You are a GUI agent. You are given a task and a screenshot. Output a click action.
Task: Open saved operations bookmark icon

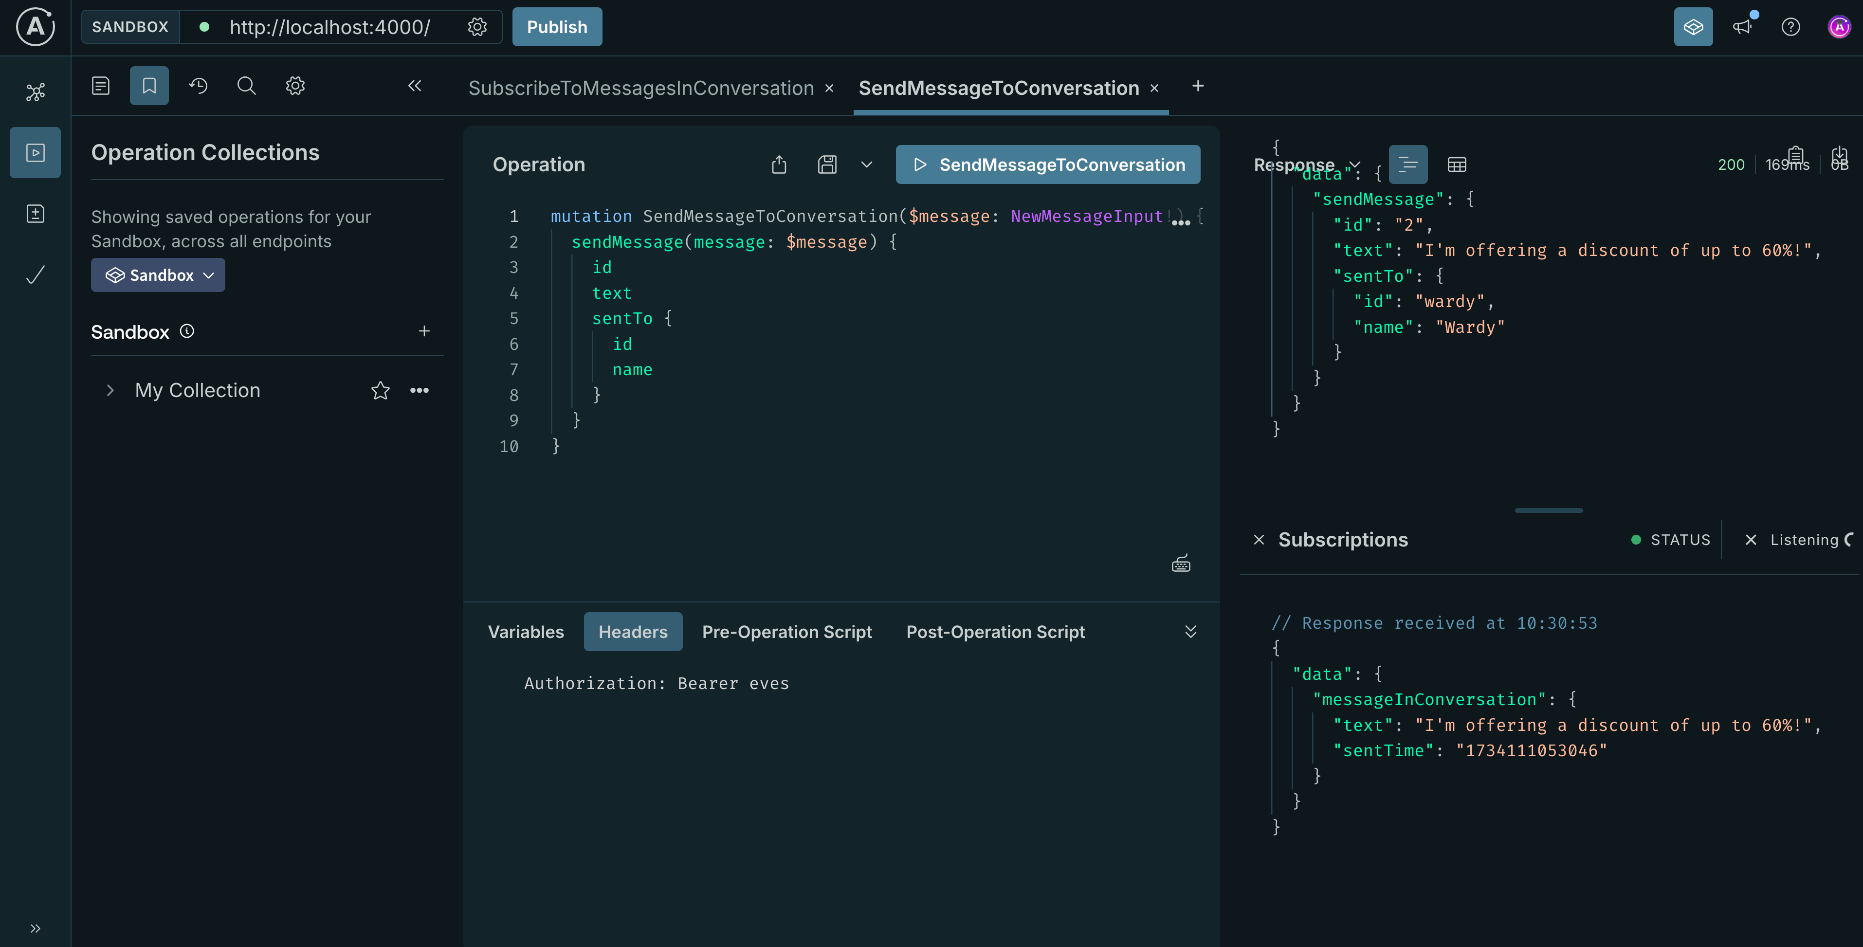click(x=149, y=85)
